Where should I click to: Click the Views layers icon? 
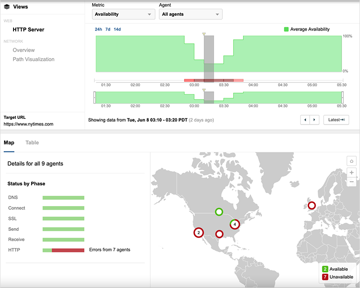click(7, 7)
